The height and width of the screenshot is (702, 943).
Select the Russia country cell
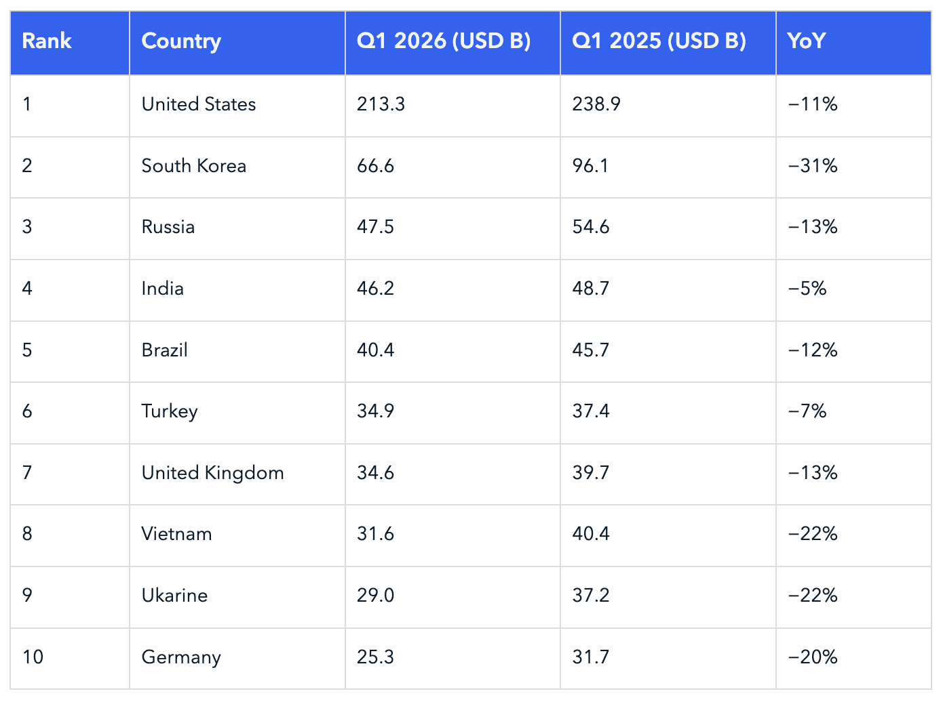pos(237,228)
